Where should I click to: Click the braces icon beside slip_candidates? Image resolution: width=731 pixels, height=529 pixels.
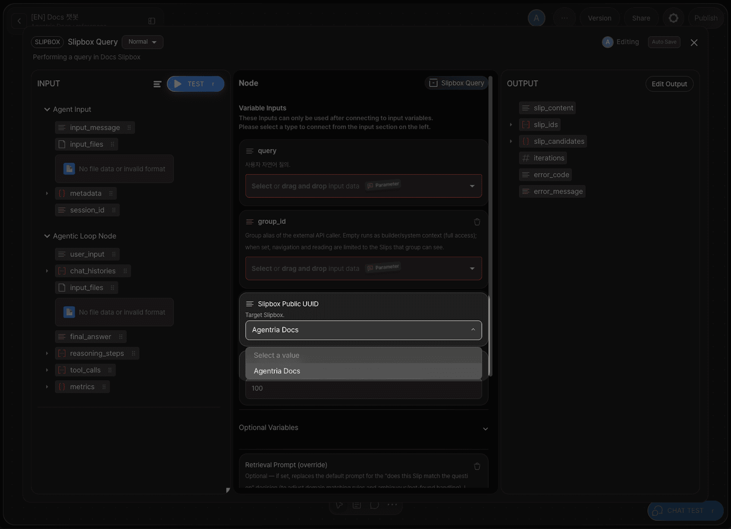point(526,141)
